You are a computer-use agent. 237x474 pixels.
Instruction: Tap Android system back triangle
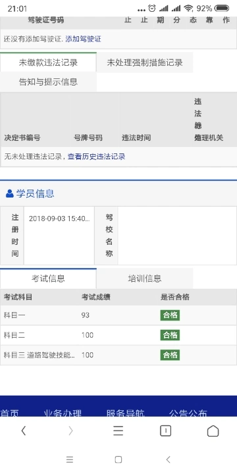(x=168, y=460)
